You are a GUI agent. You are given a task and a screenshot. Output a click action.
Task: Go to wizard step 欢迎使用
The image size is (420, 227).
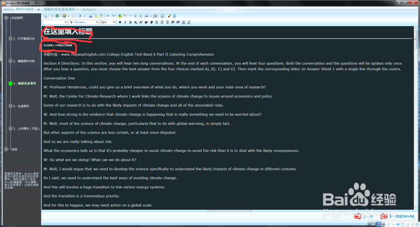coord(17,18)
